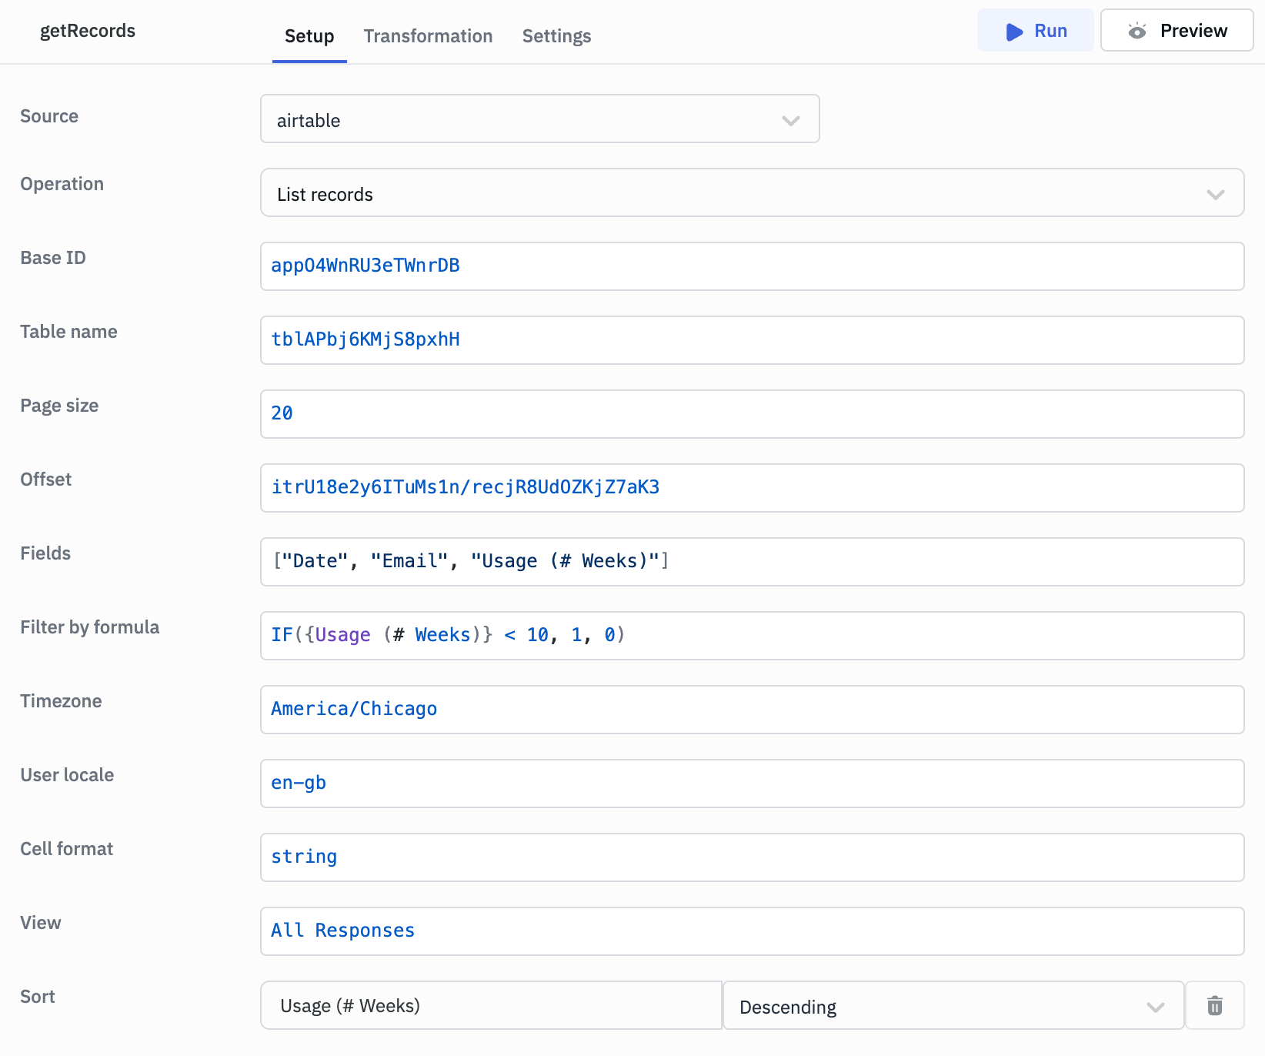Click the Base ID label
Viewport: 1265px width, 1056px height.
pos(53,258)
